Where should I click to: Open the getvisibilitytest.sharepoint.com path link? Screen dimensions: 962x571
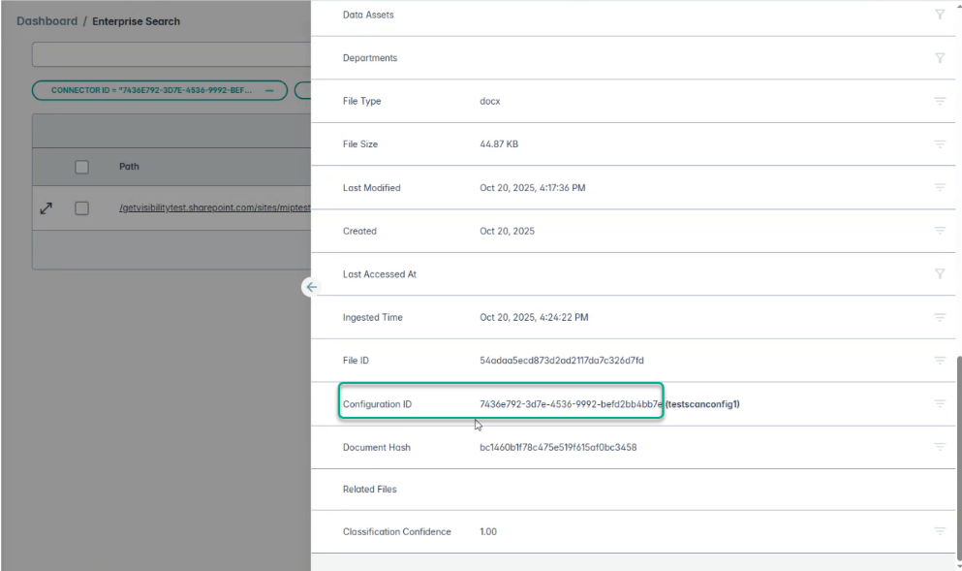pos(213,208)
